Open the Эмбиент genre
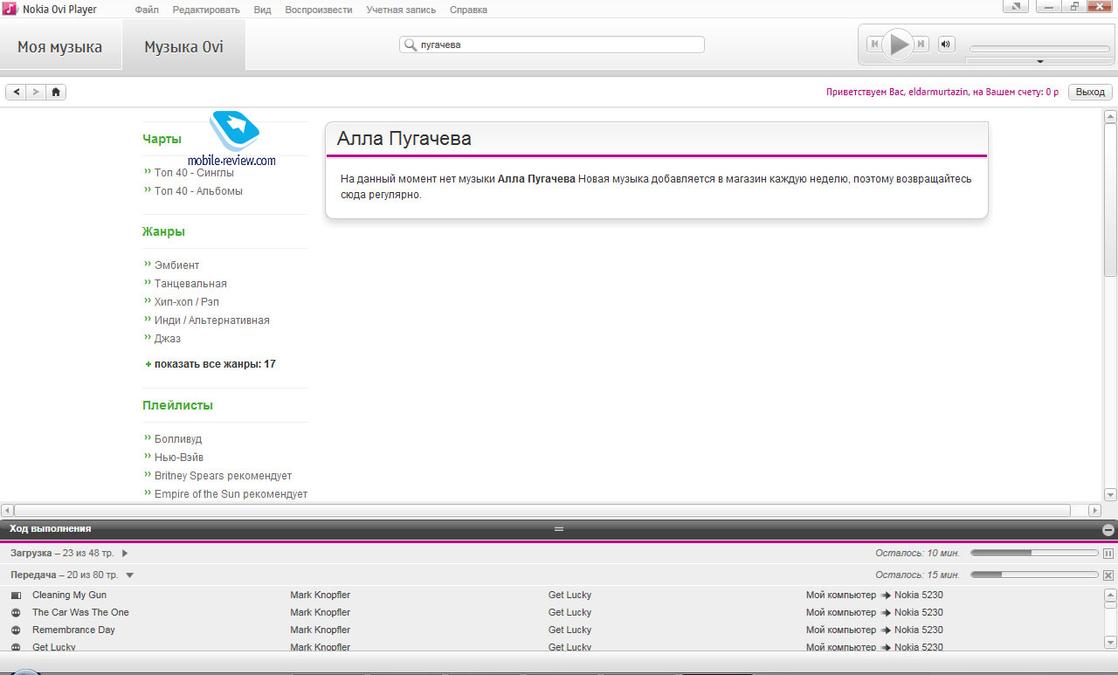Viewport: 1118px width, 675px height. 176,265
